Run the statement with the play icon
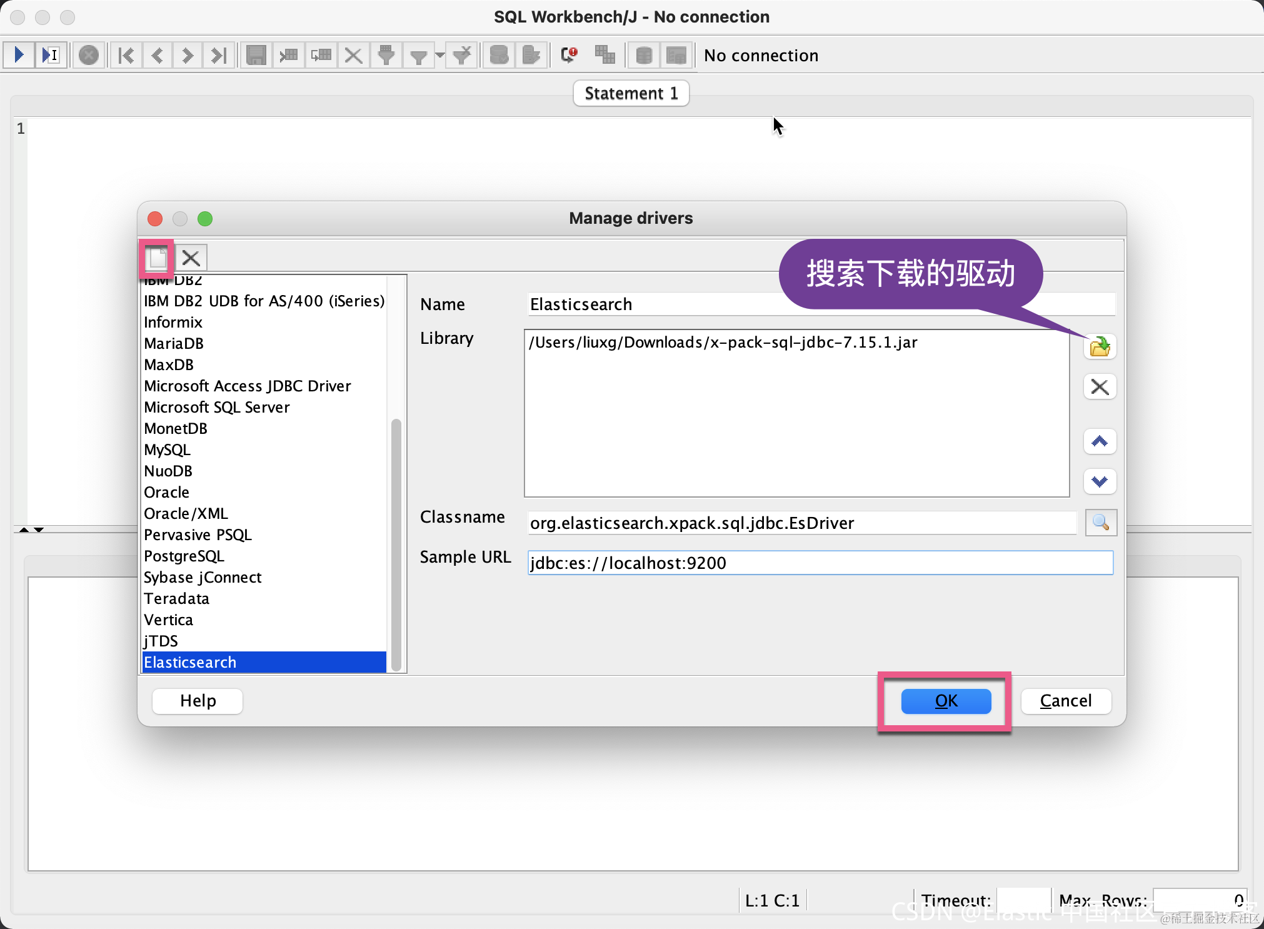 19,55
